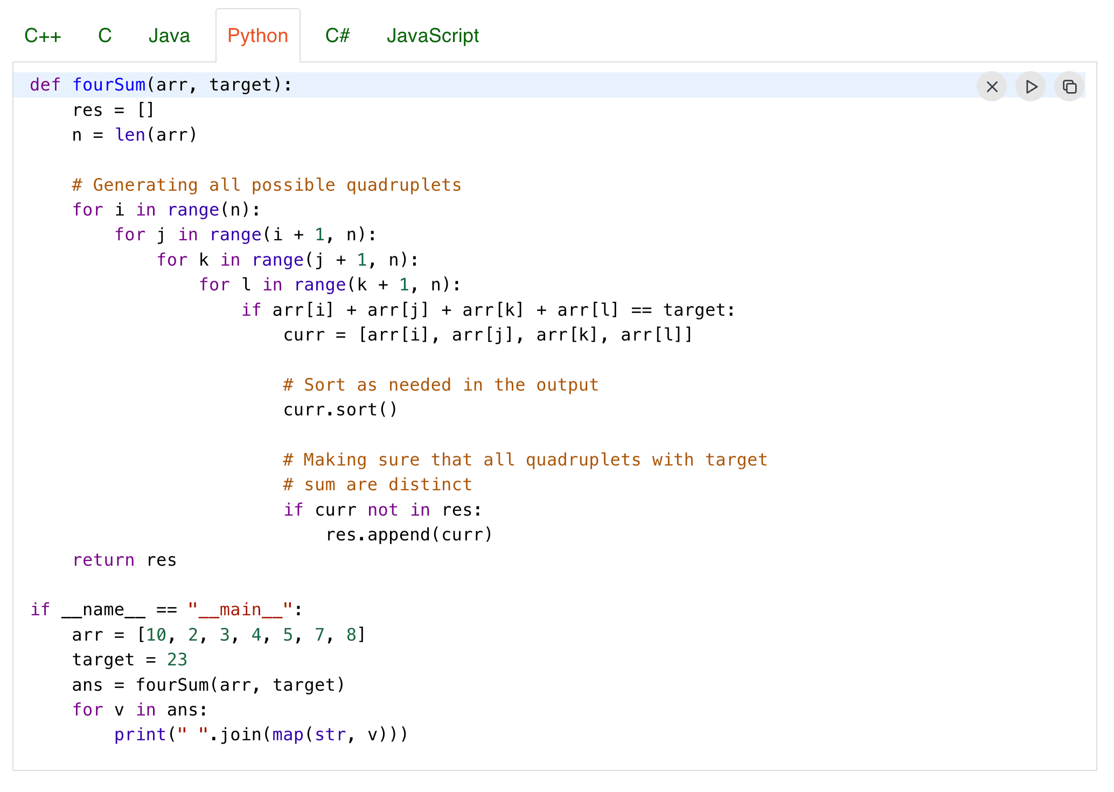Switch to the C++ tab
1114x792 pixels.
click(43, 36)
